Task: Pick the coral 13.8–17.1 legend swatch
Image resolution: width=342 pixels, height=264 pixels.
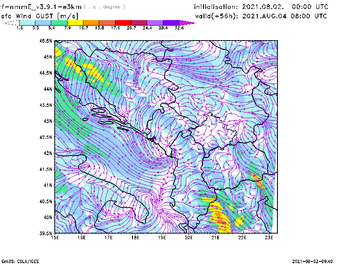Action: click(x=107, y=23)
